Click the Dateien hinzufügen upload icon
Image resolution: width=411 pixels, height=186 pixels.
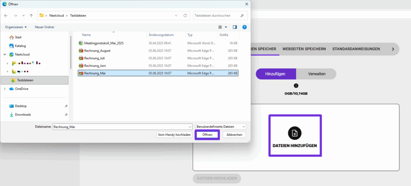[x=295, y=133]
